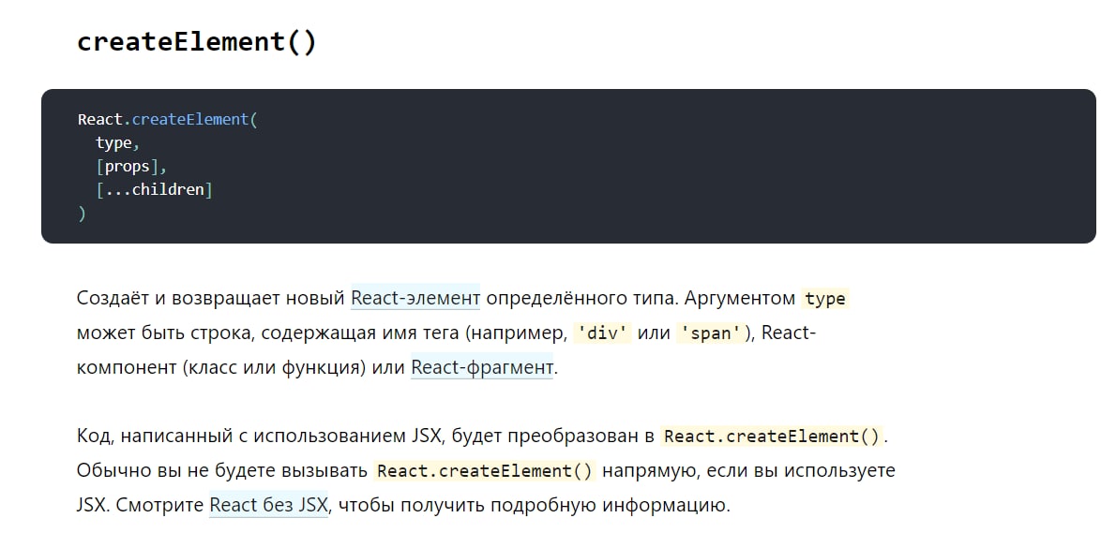Click the [props] line in code block
The width and height of the screenshot is (1101, 533).
[x=130, y=166]
